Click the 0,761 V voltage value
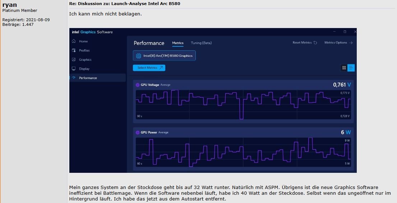Image resolution: width=397 pixels, height=203 pixels. (342, 85)
